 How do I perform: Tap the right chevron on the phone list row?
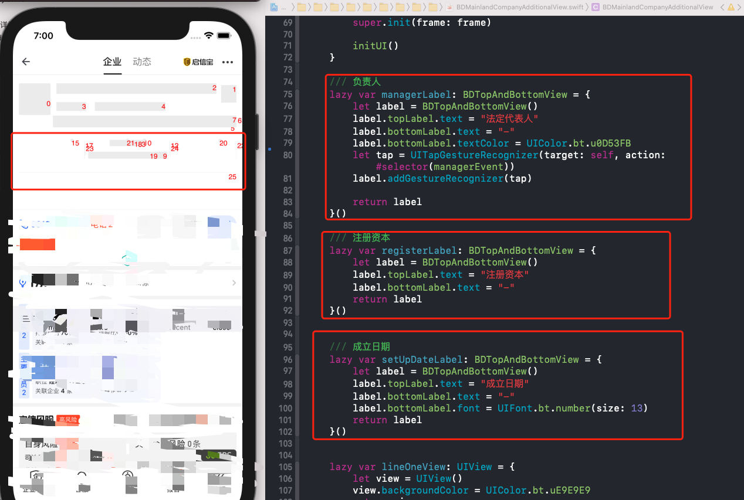[x=234, y=283]
